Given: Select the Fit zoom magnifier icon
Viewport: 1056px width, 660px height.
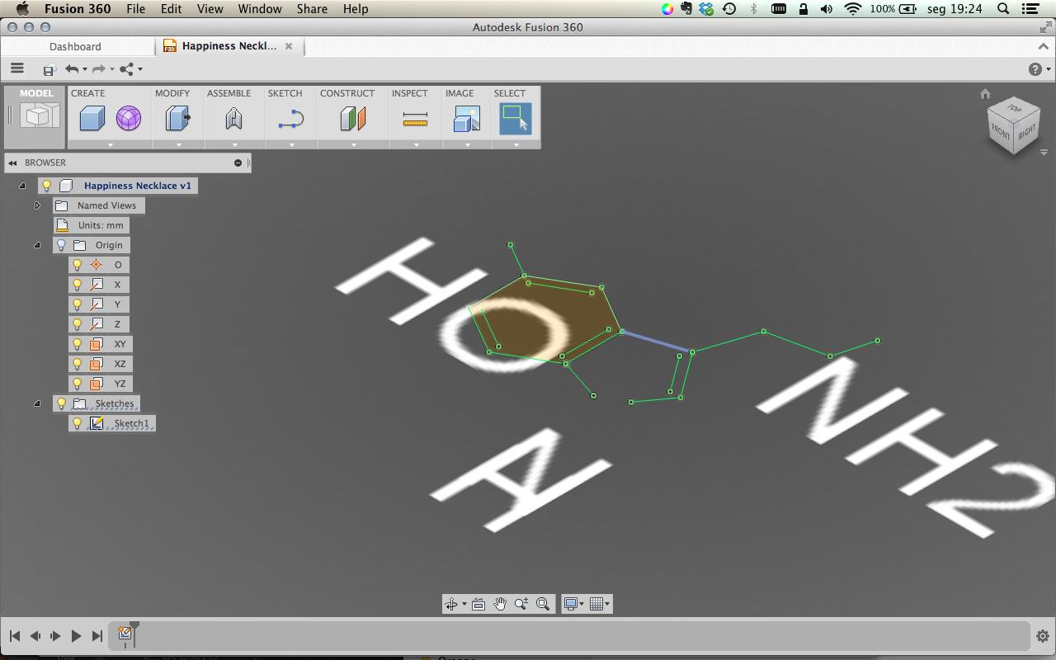Looking at the screenshot, I should coord(543,604).
